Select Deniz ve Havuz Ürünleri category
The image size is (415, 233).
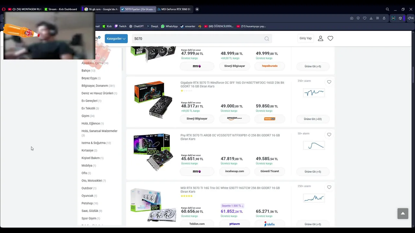pyautogui.click(x=99, y=93)
